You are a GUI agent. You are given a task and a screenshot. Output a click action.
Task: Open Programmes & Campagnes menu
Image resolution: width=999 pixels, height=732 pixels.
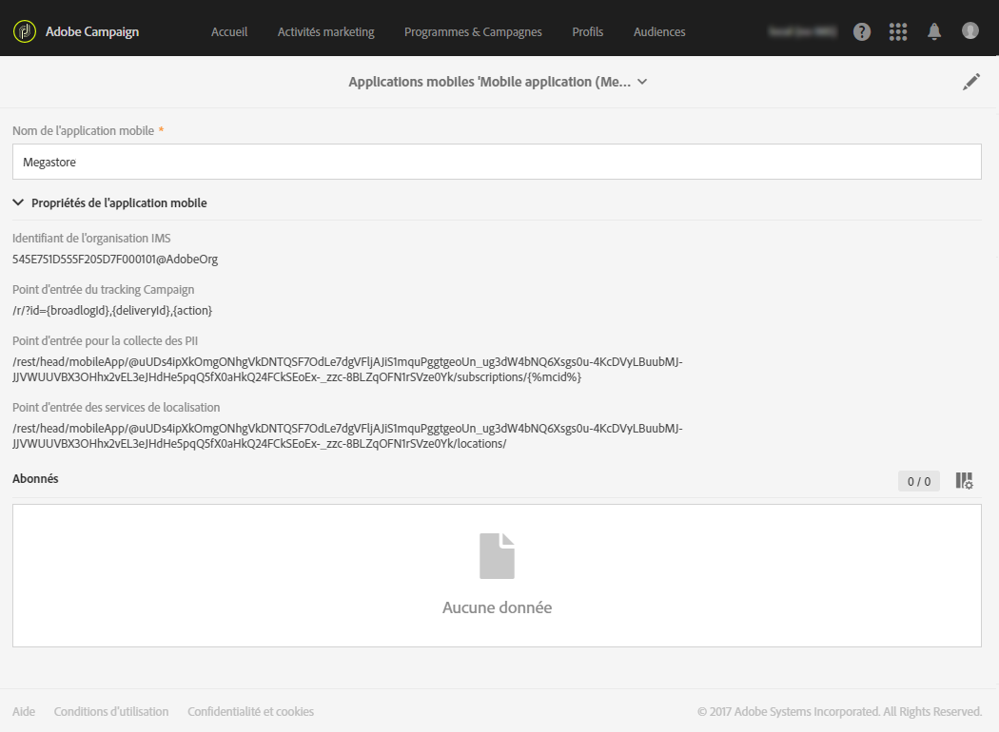(473, 31)
